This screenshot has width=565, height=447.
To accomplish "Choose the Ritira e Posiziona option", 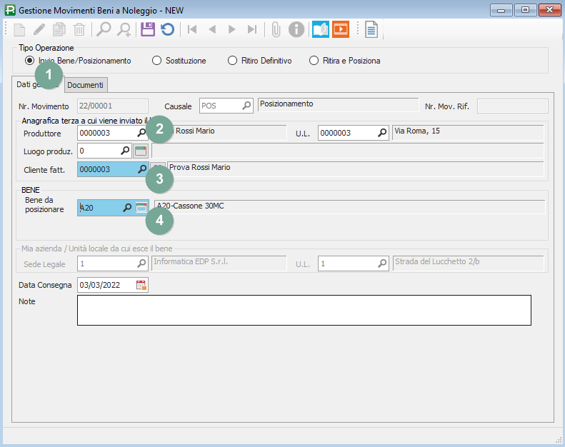I will click(x=314, y=61).
